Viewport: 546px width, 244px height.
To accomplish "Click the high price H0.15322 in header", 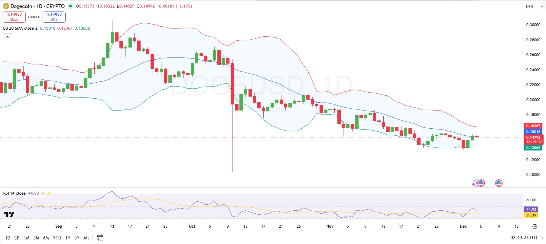I will (106, 6).
